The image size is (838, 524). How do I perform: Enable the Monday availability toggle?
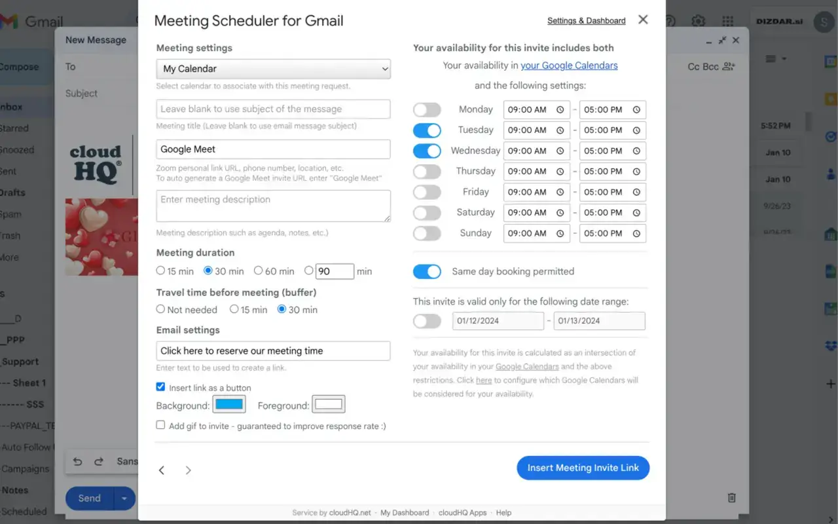pos(427,109)
